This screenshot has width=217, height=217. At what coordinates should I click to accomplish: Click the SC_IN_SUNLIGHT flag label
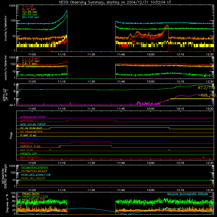pyautogui.click(x=31, y=128)
